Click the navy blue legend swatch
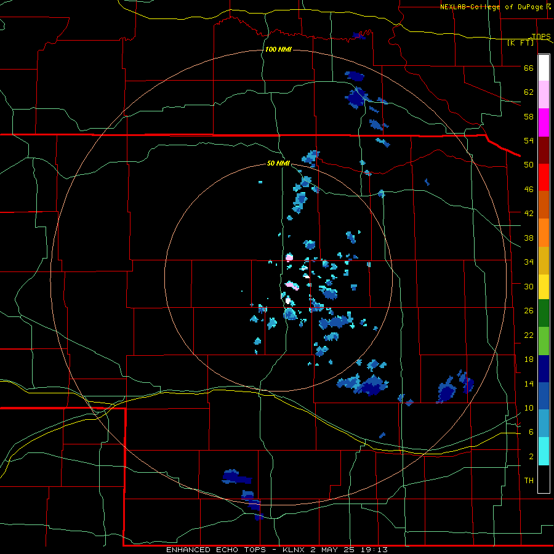This screenshot has width=554, height=554. pyautogui.click(x=544, y=369)
